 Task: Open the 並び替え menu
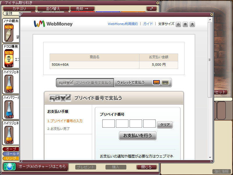pyautogui.click(x=53, y=9)
